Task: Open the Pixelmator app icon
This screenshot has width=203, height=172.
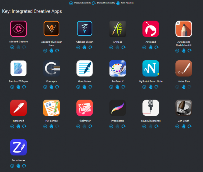Action: coord(84,108)
